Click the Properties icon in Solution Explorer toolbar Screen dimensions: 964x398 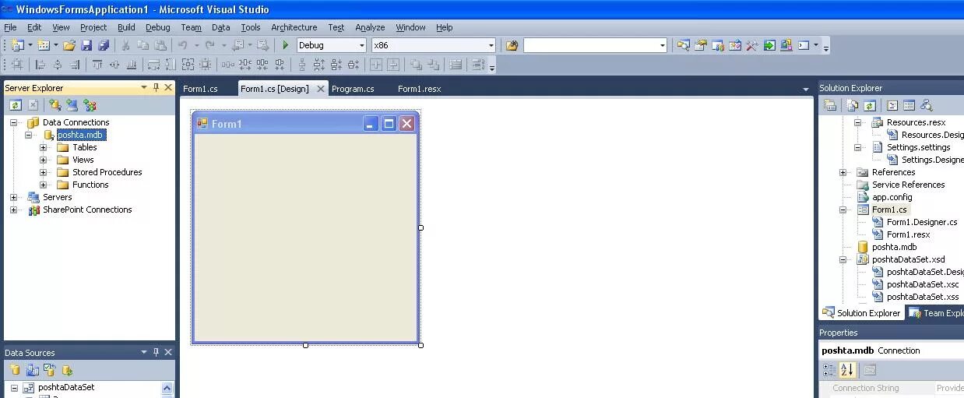tap(830, 105)
